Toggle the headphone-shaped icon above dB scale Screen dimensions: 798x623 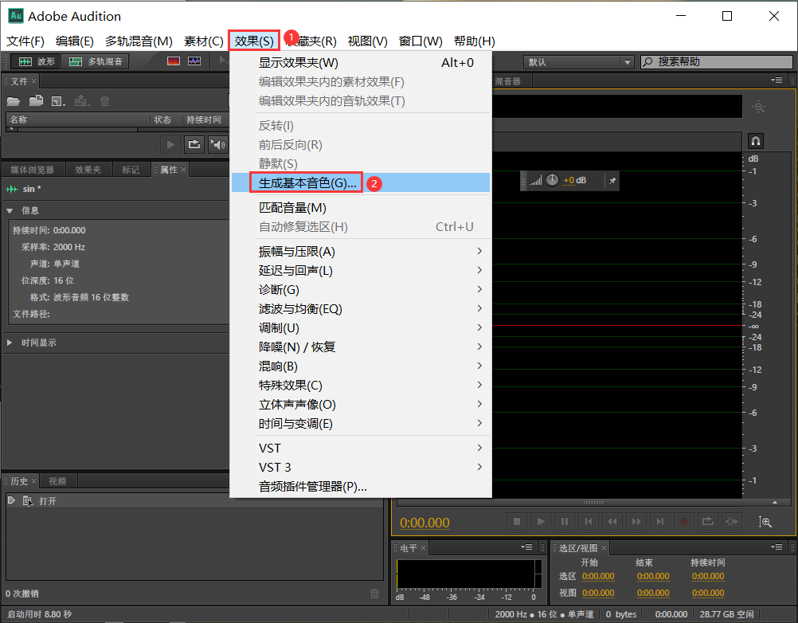[x=756, y=140]
